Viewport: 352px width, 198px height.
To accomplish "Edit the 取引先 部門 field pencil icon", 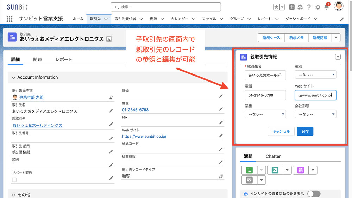I will pos(111,152).
